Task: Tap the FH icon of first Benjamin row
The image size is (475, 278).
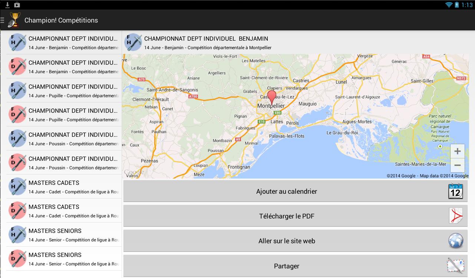Action: tap(17, 42)
